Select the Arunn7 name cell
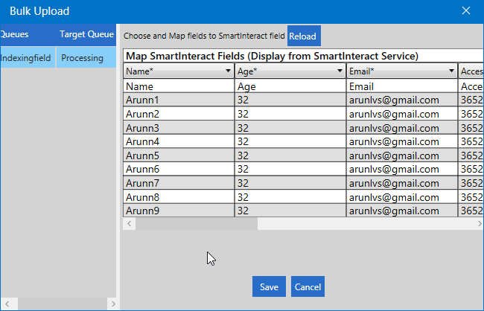The height and width of the screenshot is (311, 484). point(179,183)
